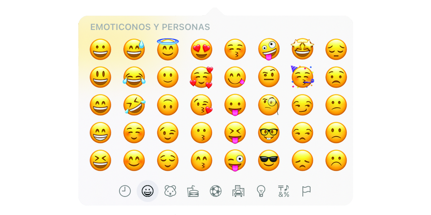
Task: Choose the sunglasses face emoji
Action: click(x=269, y=160)
